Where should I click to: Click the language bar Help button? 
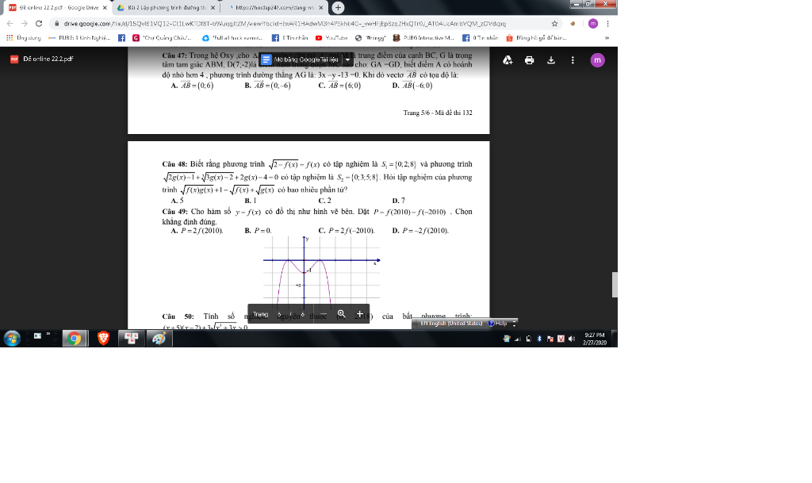pos(498,323)
